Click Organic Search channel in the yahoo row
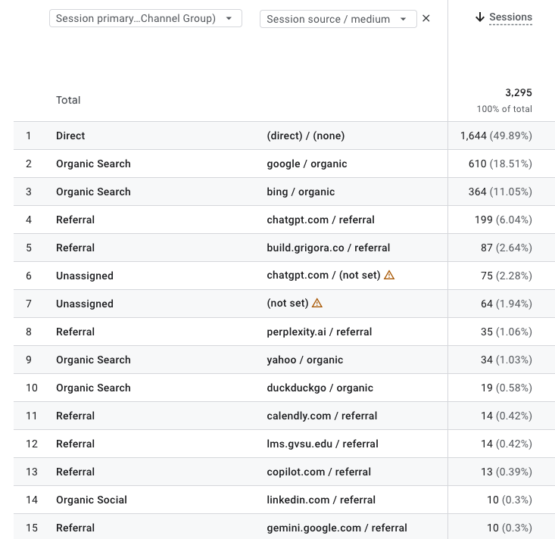This screenshot has height=539, width=555. [93, 360]
